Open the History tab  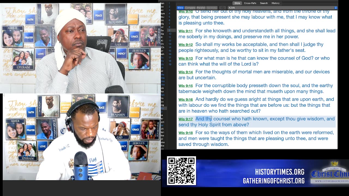pyautogui.click(x=275, y=3)
